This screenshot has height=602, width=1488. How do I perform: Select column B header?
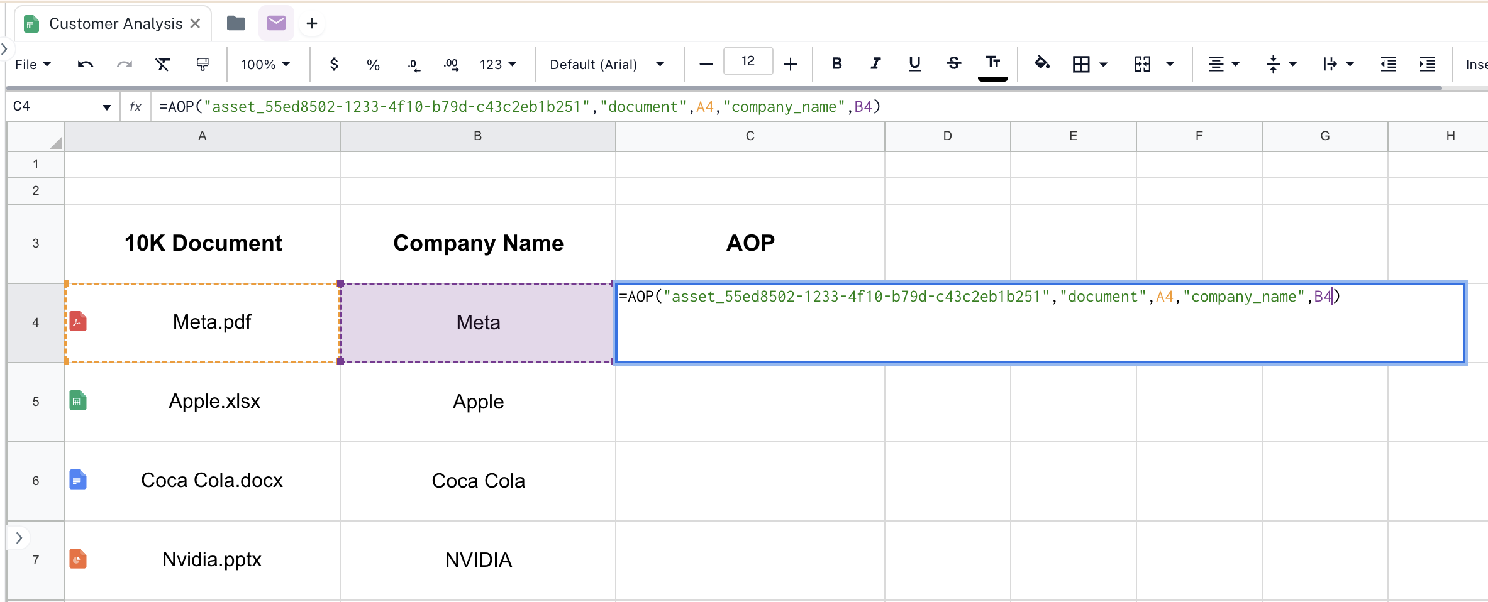pos(478,136)
